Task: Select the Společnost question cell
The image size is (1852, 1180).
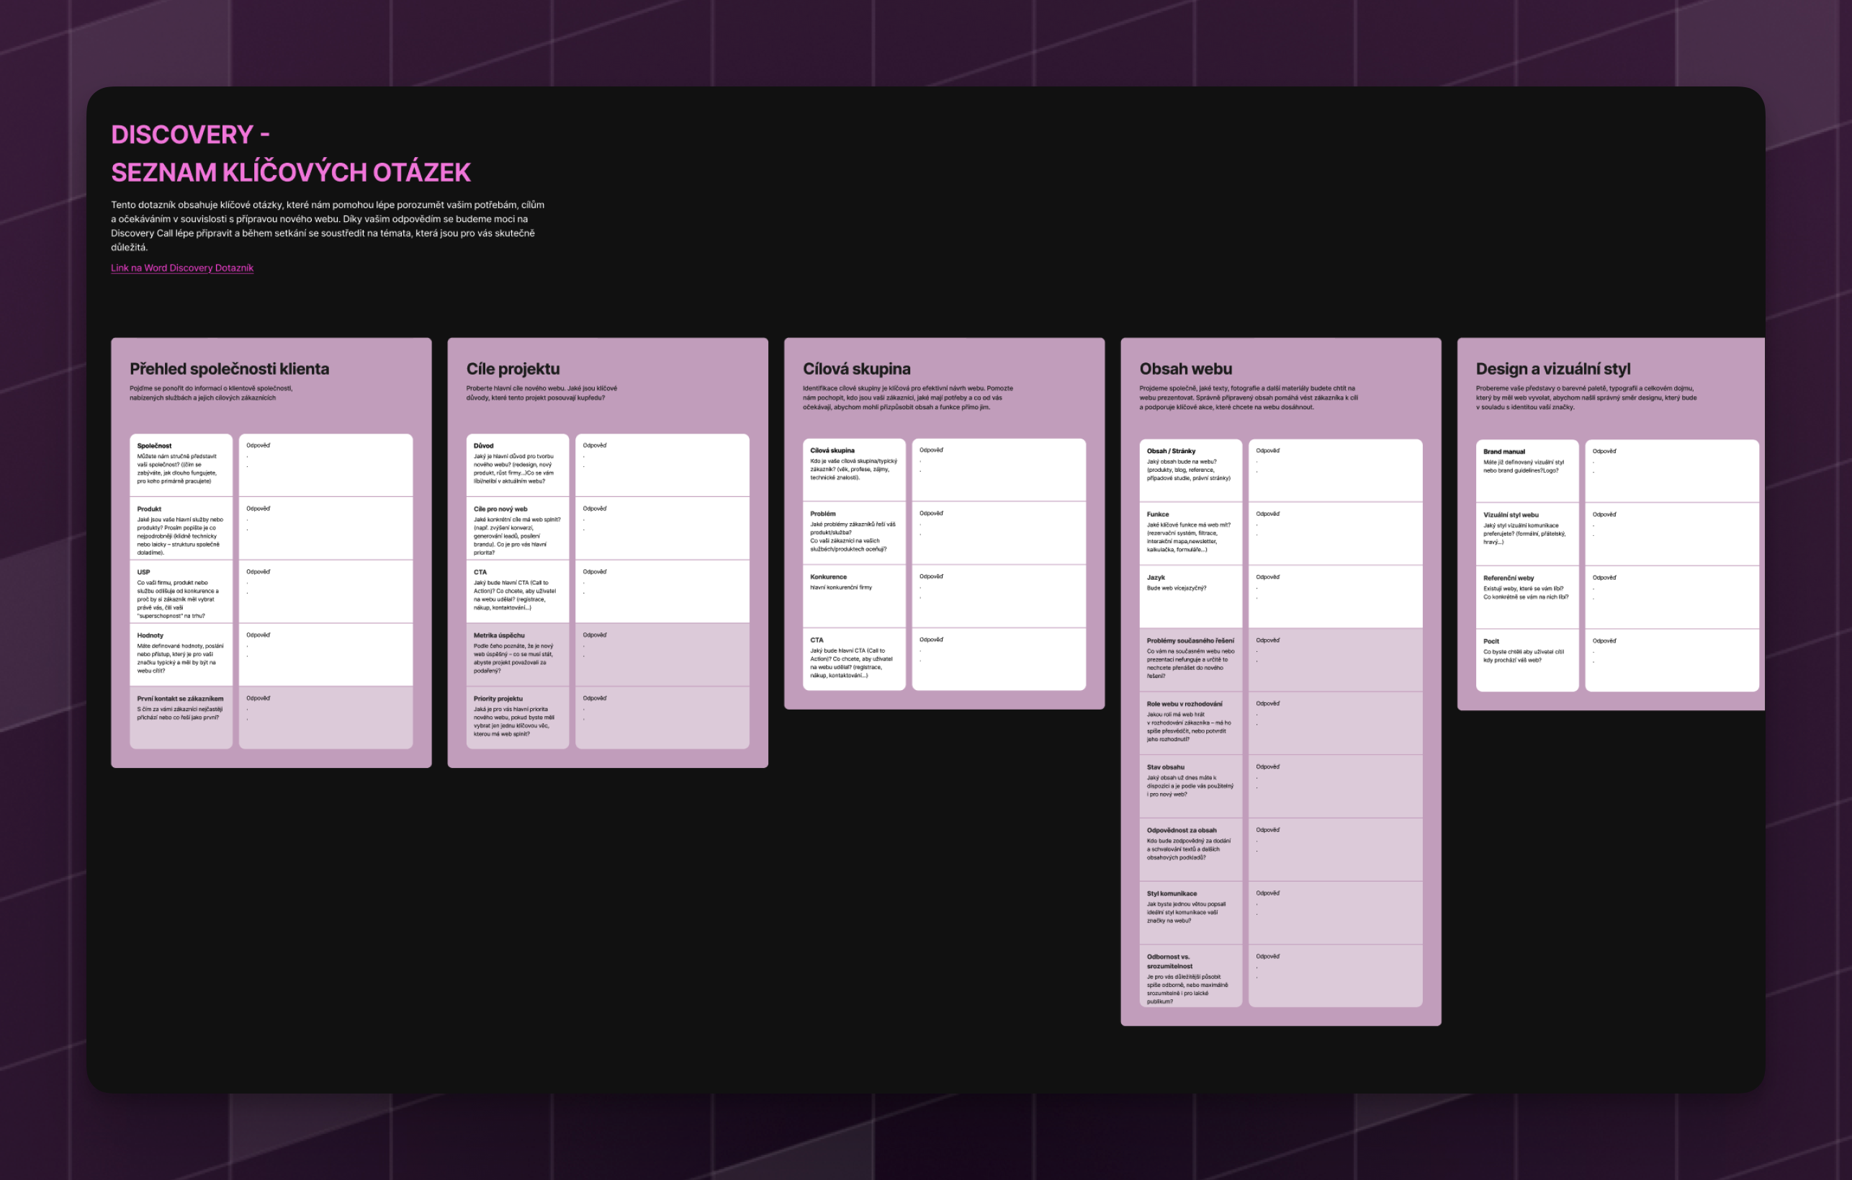Action: click(x=181, y=465)
